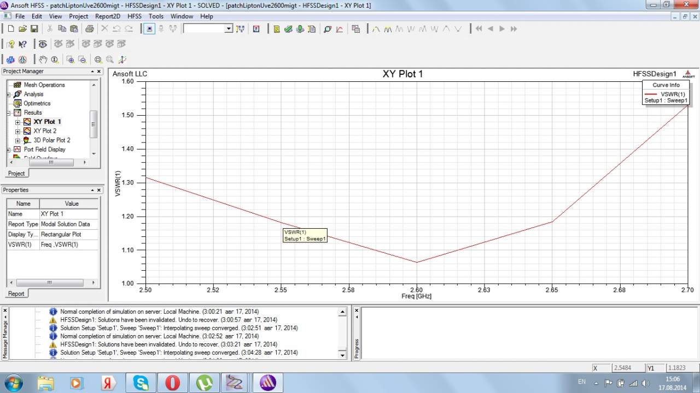The image size is (700, 393).
Task: Select 3D Polar Plot 2 in tree
Action: point(51,140)
